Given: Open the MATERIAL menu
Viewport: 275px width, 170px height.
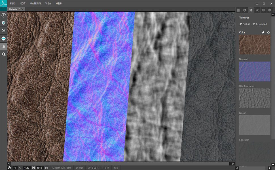Looking at the screenshot, I should tap(35, 3).
